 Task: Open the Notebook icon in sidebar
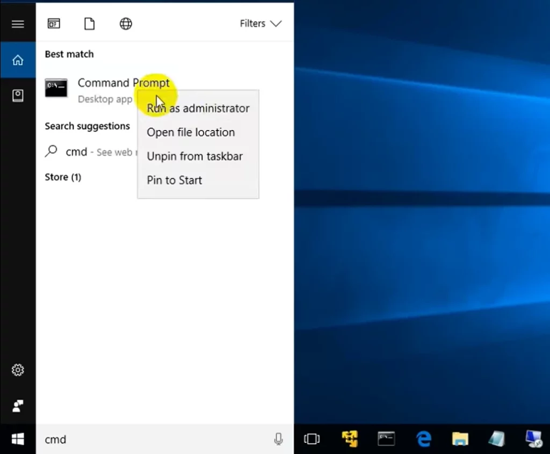[x=18, y=96]
